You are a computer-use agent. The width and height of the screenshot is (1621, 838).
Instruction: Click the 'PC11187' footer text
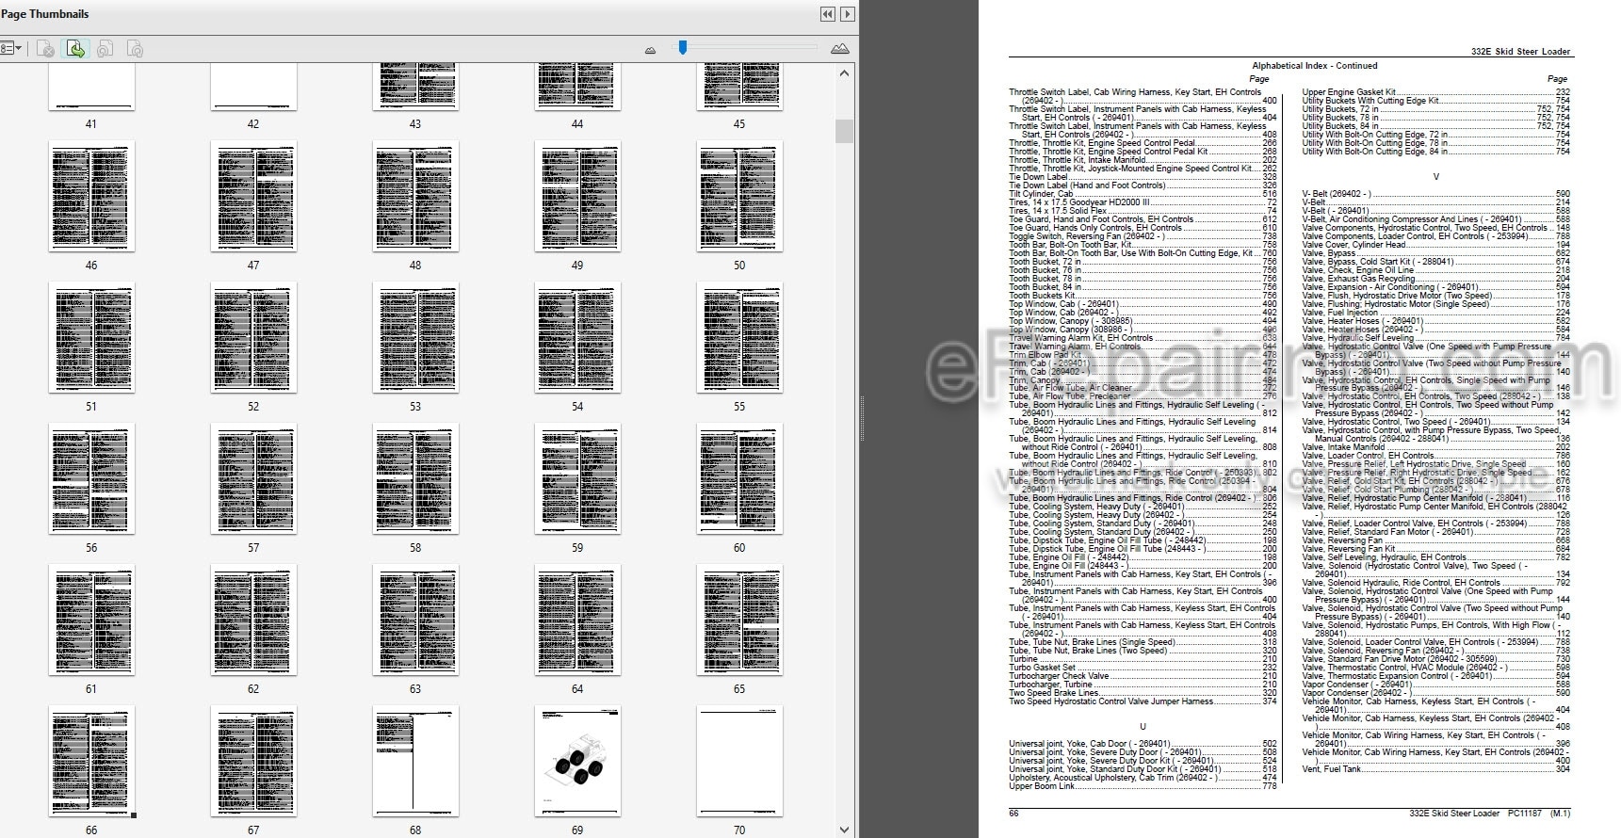tap(1524, 813)
